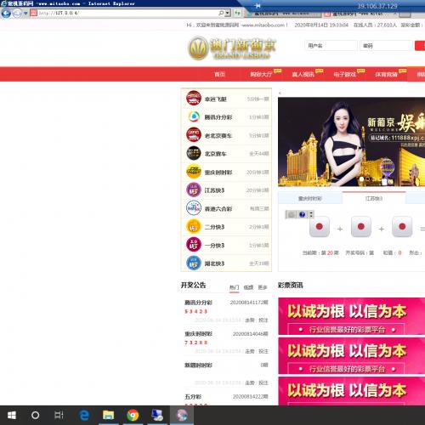Select the 热门 tab under 开奖公告
This screenshot has height=425, width=425.
[x=234, y=287]
